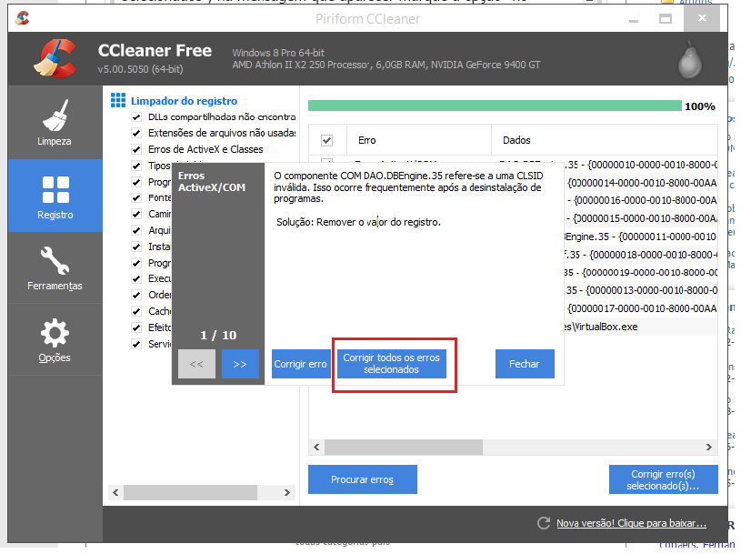Click results horizontal scrollbar thumb
Screen dimensions: 741x554
click(404, 448)
